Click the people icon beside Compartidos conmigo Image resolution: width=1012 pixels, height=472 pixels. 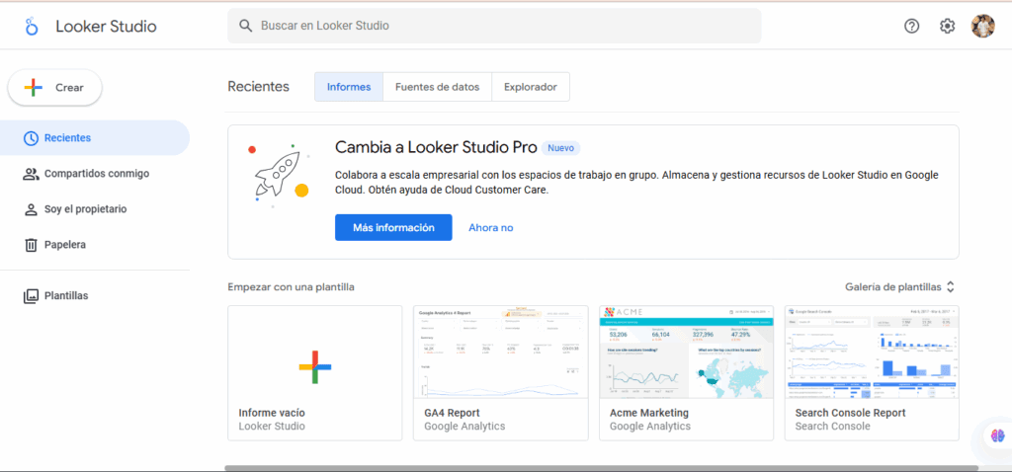coord(31,174)
